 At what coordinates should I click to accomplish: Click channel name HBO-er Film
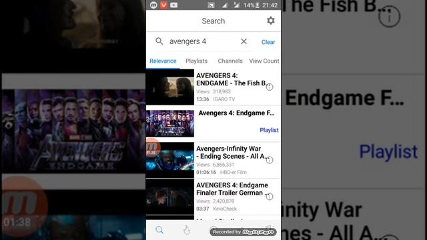tap(234, 172)
